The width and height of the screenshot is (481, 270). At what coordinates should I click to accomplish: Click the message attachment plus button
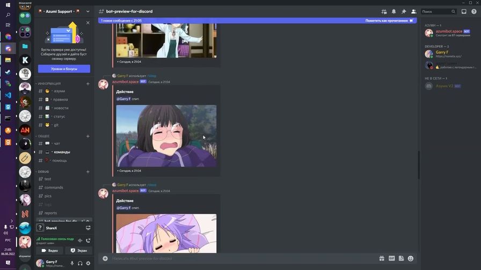pyautogui.click(x=105, y=259)
